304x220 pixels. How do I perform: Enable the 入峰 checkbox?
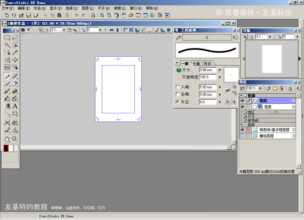[x=177, y=87]
